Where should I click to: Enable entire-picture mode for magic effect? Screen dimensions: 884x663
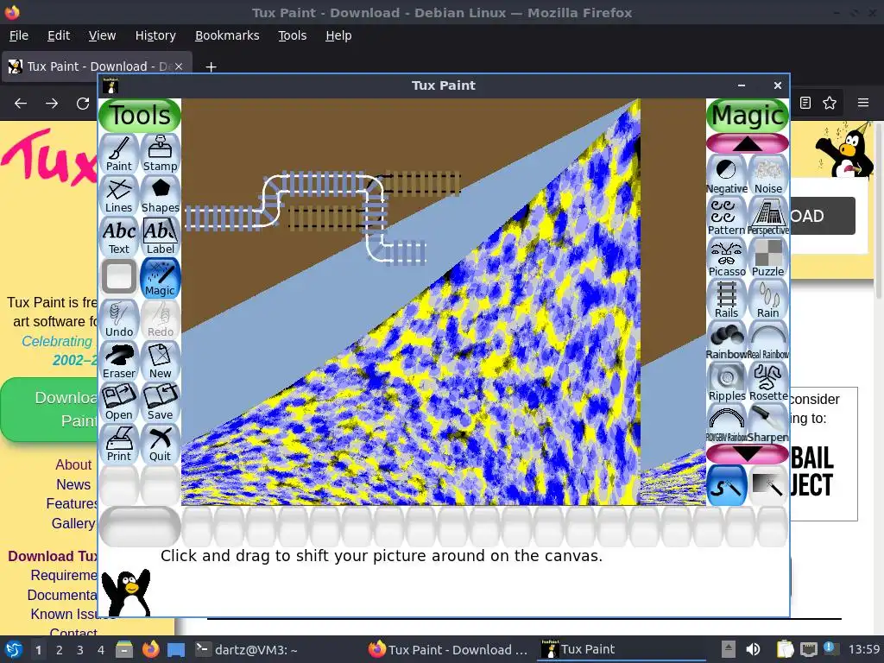(767, 485)
